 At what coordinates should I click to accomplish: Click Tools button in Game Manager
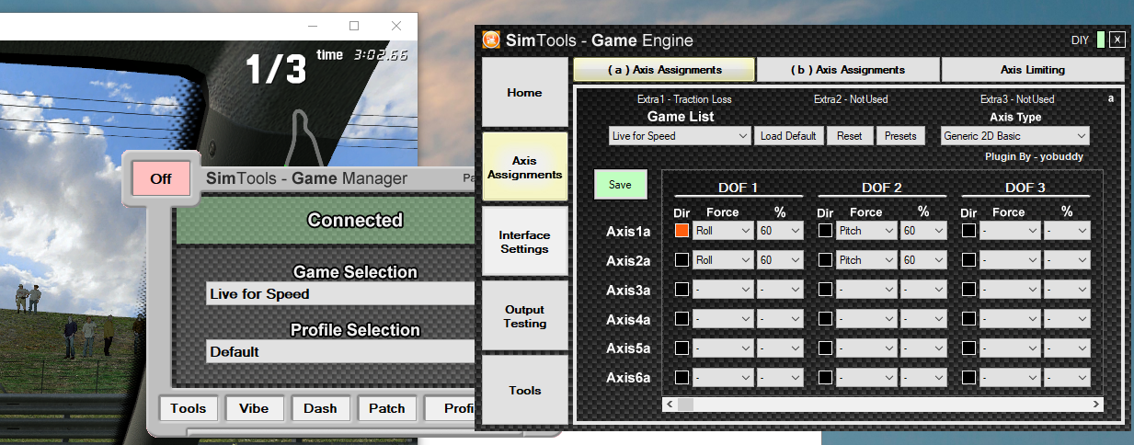click(x=189, y=408)
